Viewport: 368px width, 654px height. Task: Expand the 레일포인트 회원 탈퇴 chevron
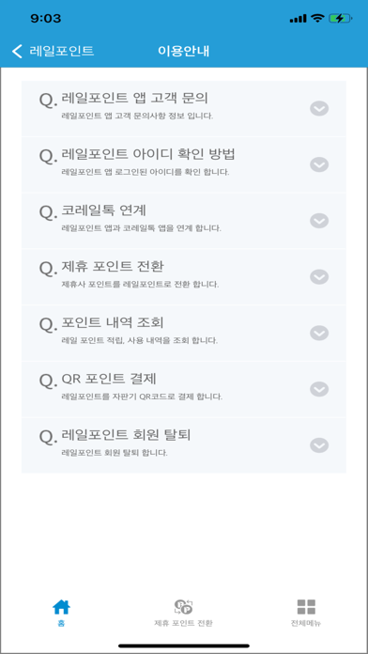319,445
